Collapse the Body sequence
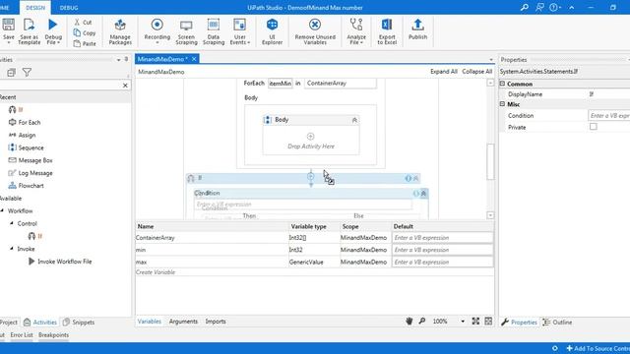Viewport: 630px width, 354px height. pos(354,120)
